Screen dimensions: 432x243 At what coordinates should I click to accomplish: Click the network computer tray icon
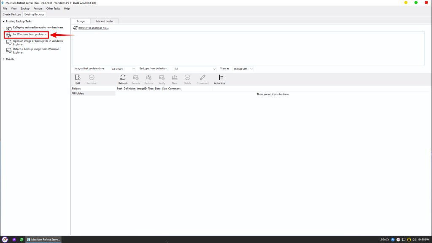point(404,240)
